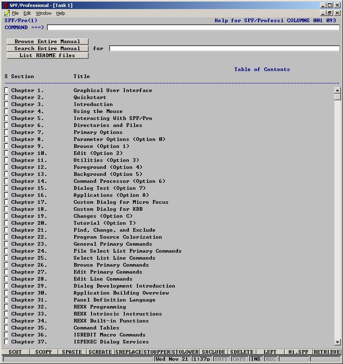Click the STOLOWER function key button
343x364 pixels.
pyautogui.click(x=185, y=352)
